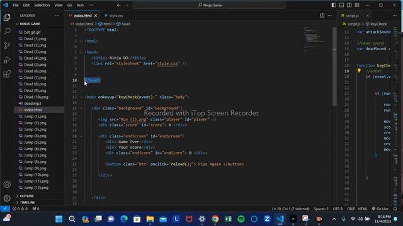Open Dead (10).png in the explorer
The height and width of the screenshot is (226, 403).
coord(37,97)
